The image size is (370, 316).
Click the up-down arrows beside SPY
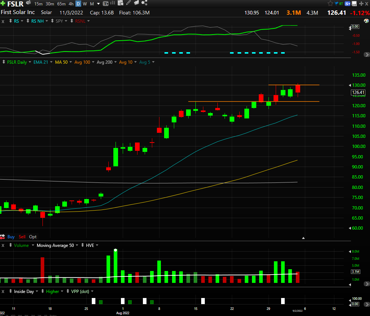(x=53, y=21)
